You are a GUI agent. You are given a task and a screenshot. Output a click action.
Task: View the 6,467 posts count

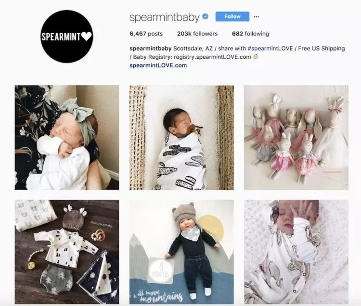(146, 34)
